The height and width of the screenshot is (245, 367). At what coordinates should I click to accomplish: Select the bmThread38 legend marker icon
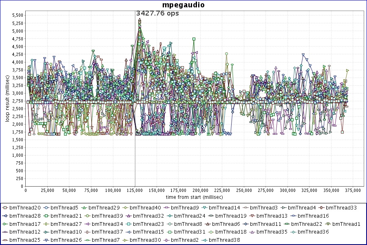point(204,240)
